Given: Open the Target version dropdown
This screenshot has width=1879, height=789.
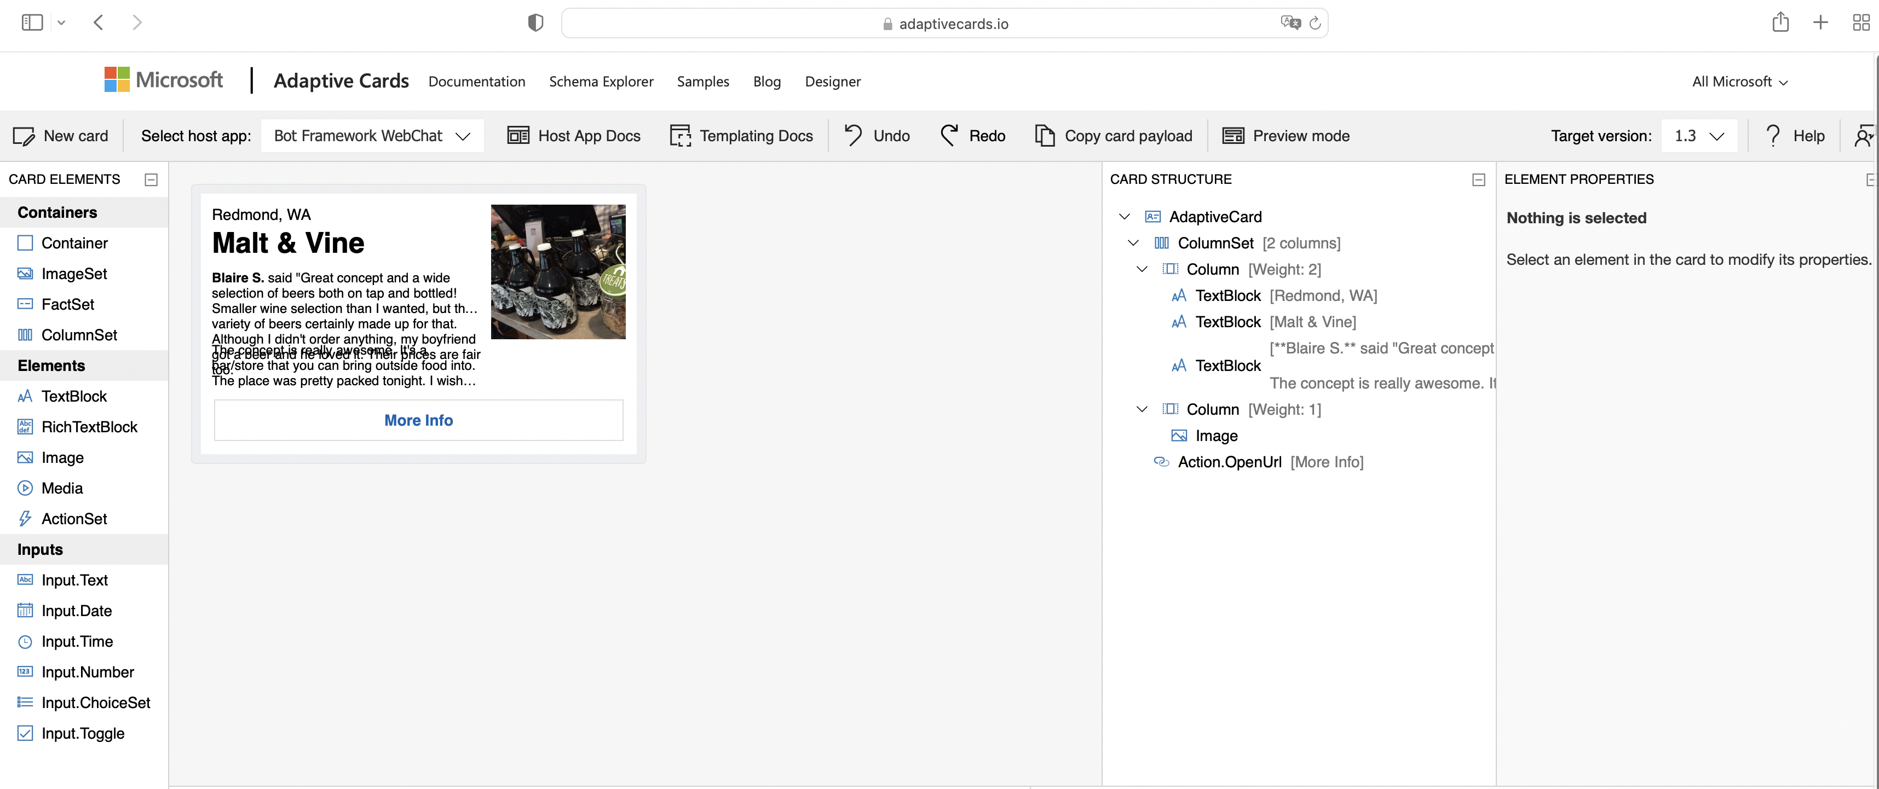Looking at the screenshot, I should pos(1699,136).
